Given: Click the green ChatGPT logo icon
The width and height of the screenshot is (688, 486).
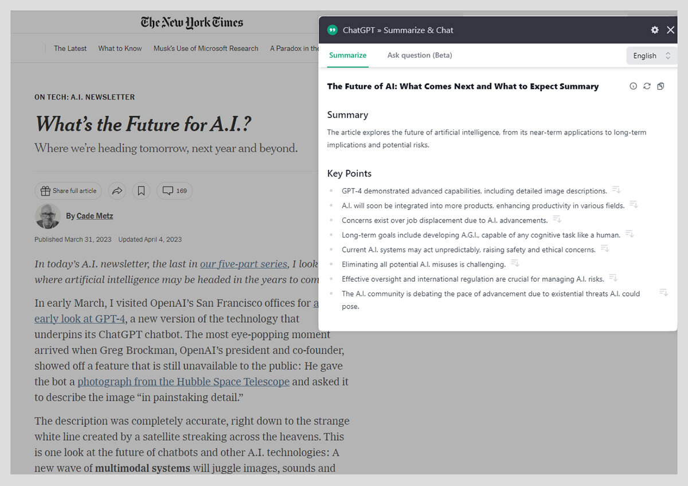Looking at the screenshot, I should [x=333, y=30].
